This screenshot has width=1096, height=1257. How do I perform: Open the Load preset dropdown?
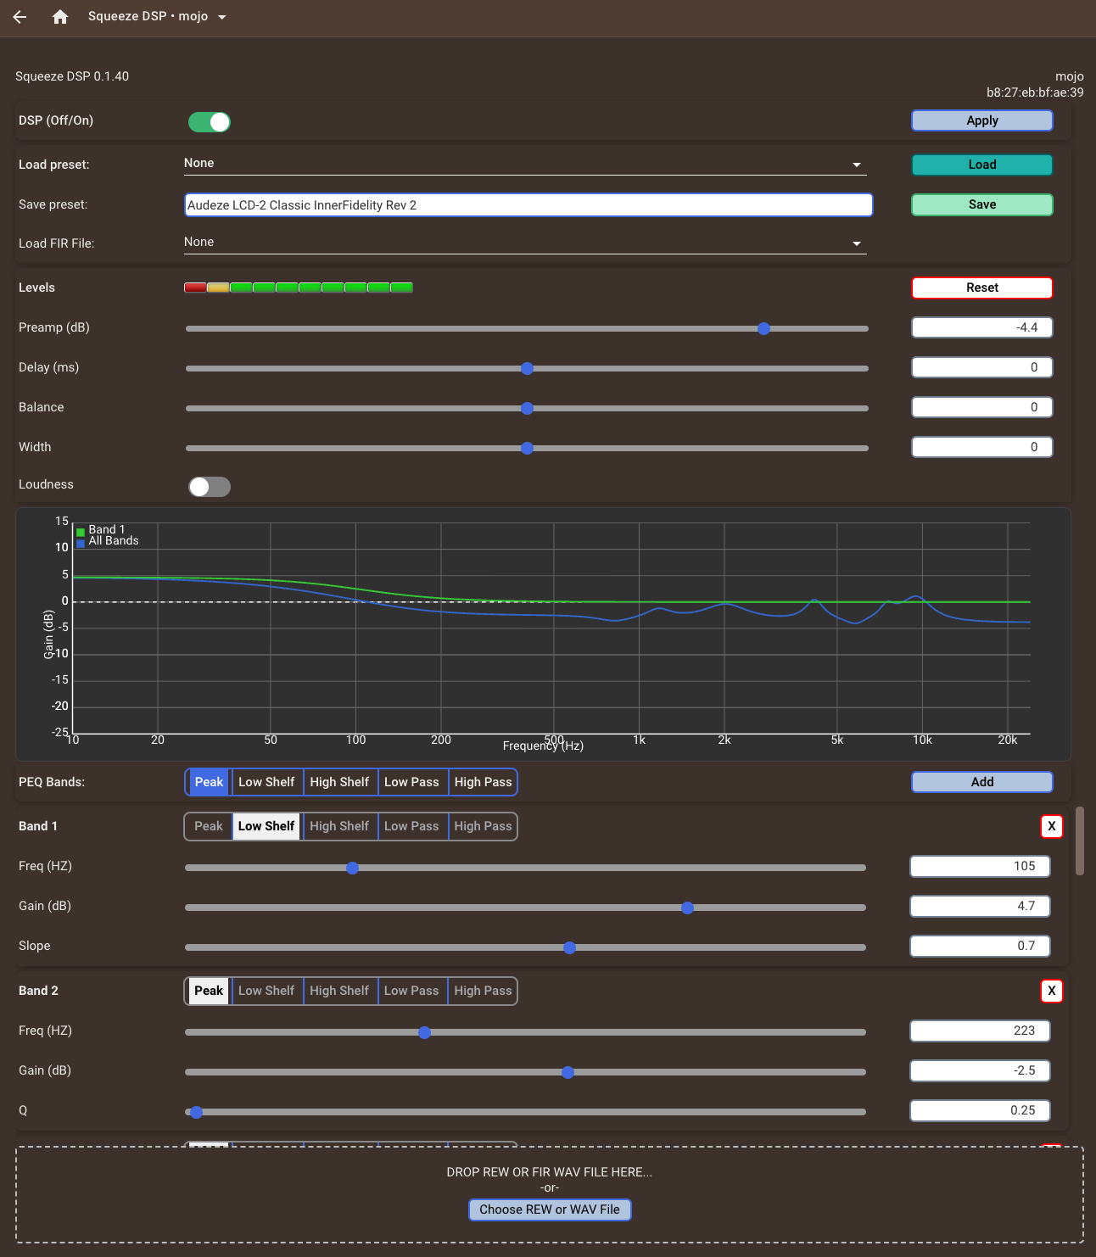(x=524, y=164)
